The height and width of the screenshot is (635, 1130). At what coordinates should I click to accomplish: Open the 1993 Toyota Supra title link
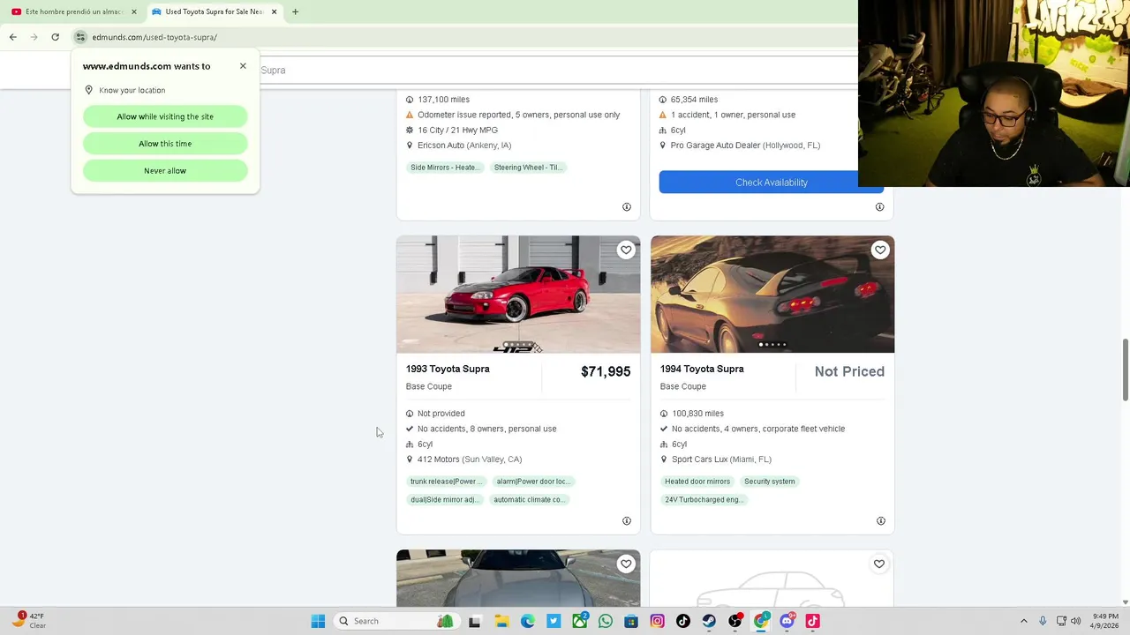pos(448,369)
